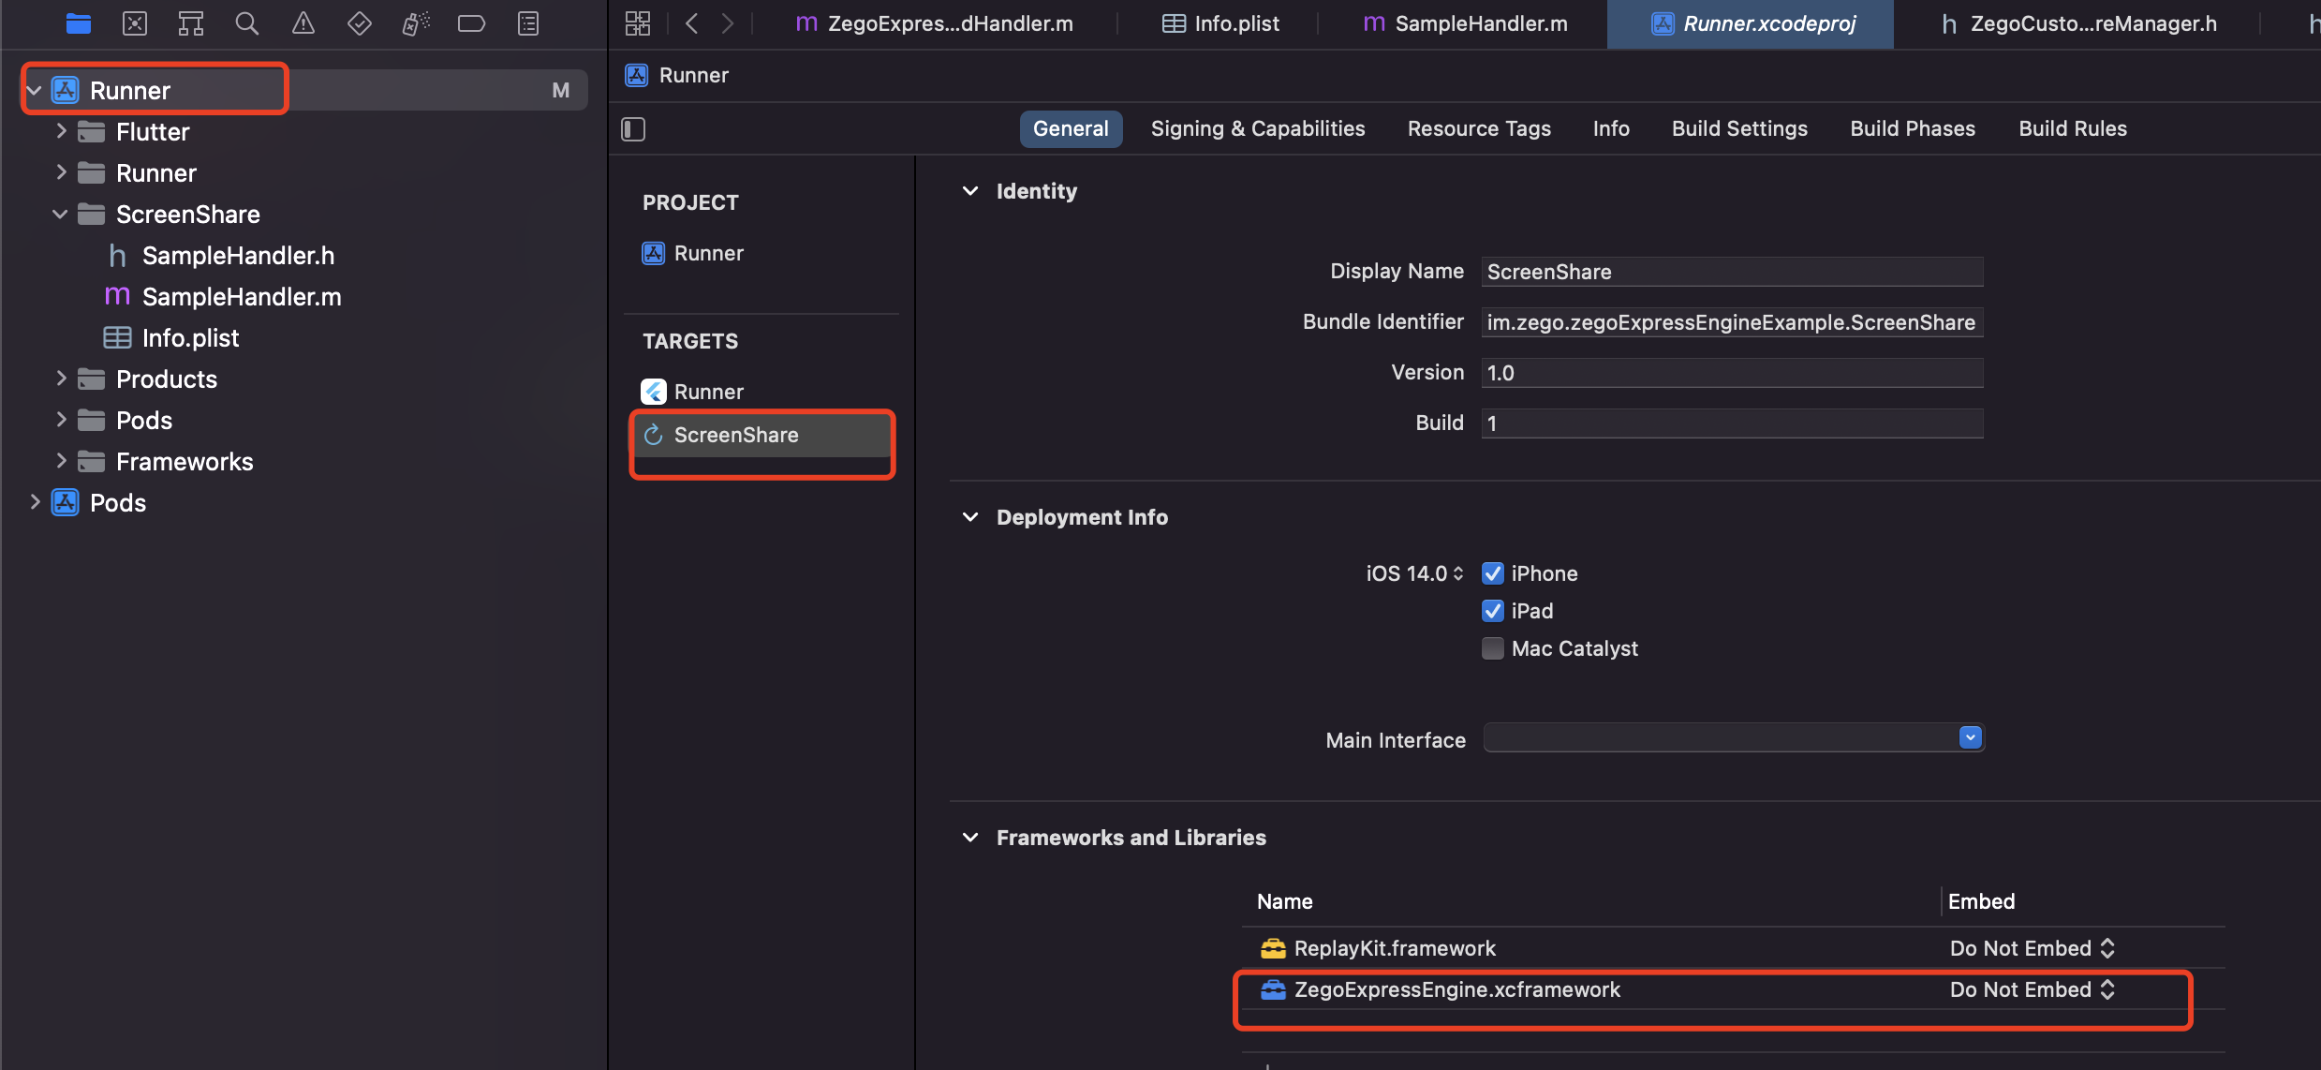This screenshot has height=1070, width=2321.
Task: Switch to the General tab
Action: pyautogui.click(x=1071, y=129)
